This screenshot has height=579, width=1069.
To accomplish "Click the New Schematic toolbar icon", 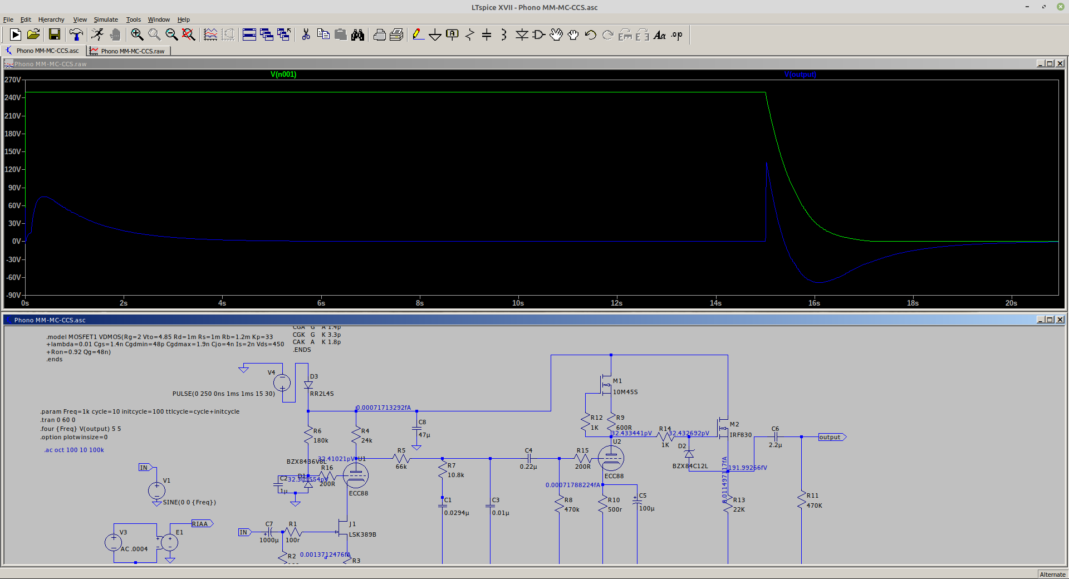I will (16, 35).
